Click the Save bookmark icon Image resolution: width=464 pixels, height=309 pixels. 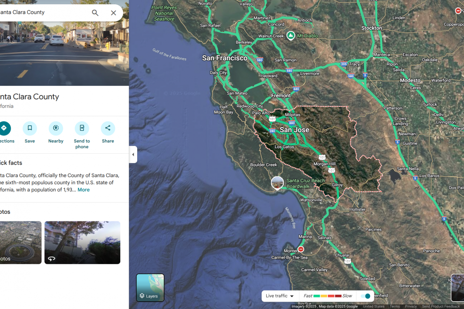click(30, 128)
